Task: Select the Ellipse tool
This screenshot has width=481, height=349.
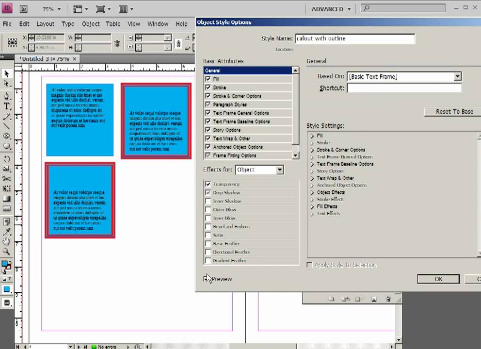Action: [7, 146]
